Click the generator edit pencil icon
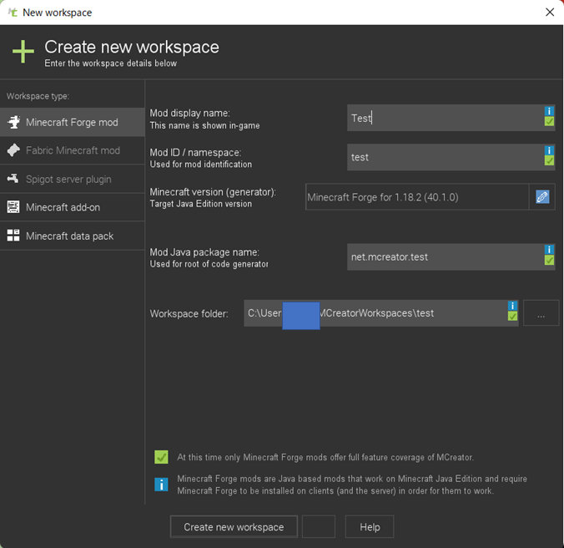Image resolution: width=564 pixels, height=548 pixels. (542, 197)
